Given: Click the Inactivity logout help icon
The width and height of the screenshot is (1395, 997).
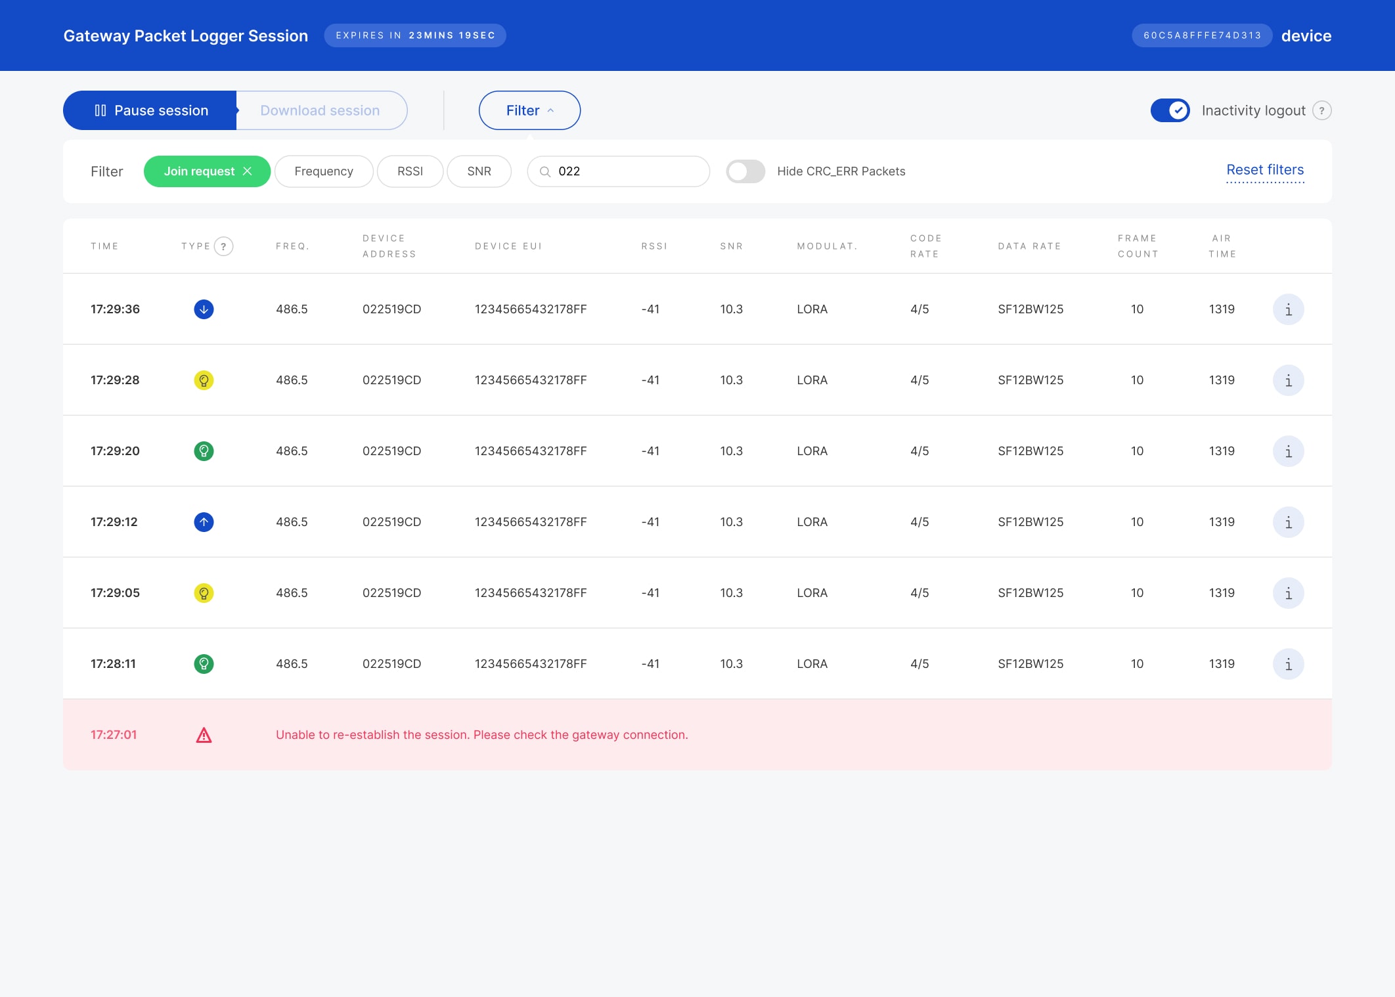Looking at the screenshot, I should pos(1321,110).
